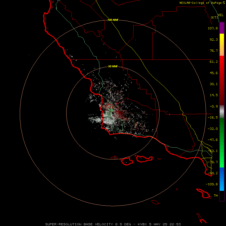Click the -109.8 velocity scale value
This screenshot has width=226, height=226.
212,184
